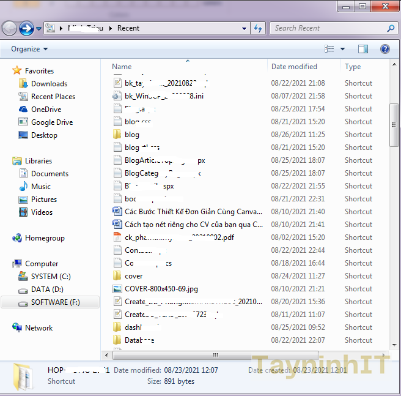Click the Search Recent input field

tap(327, 28)
